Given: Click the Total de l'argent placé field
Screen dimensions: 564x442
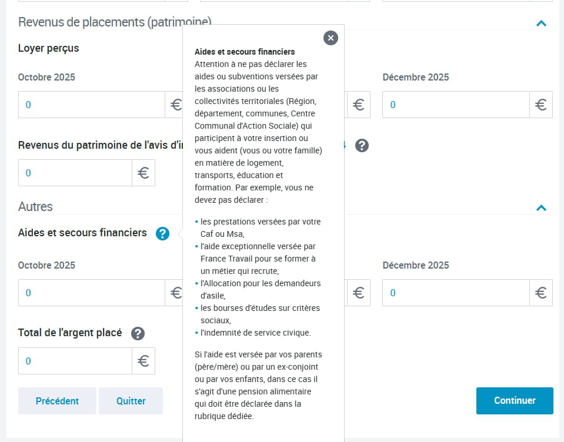Looking at the screenshot, I should click(75, 361).
